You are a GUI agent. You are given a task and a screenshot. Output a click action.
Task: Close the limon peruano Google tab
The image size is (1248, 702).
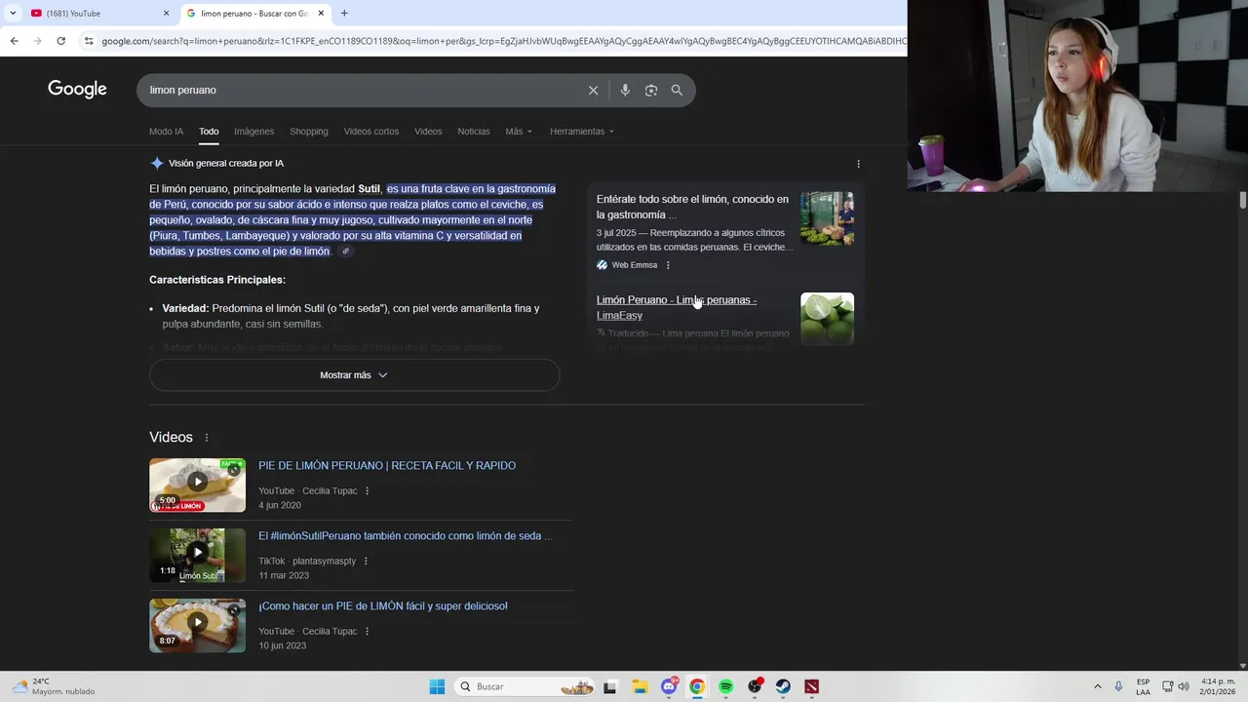coord(321,13)
